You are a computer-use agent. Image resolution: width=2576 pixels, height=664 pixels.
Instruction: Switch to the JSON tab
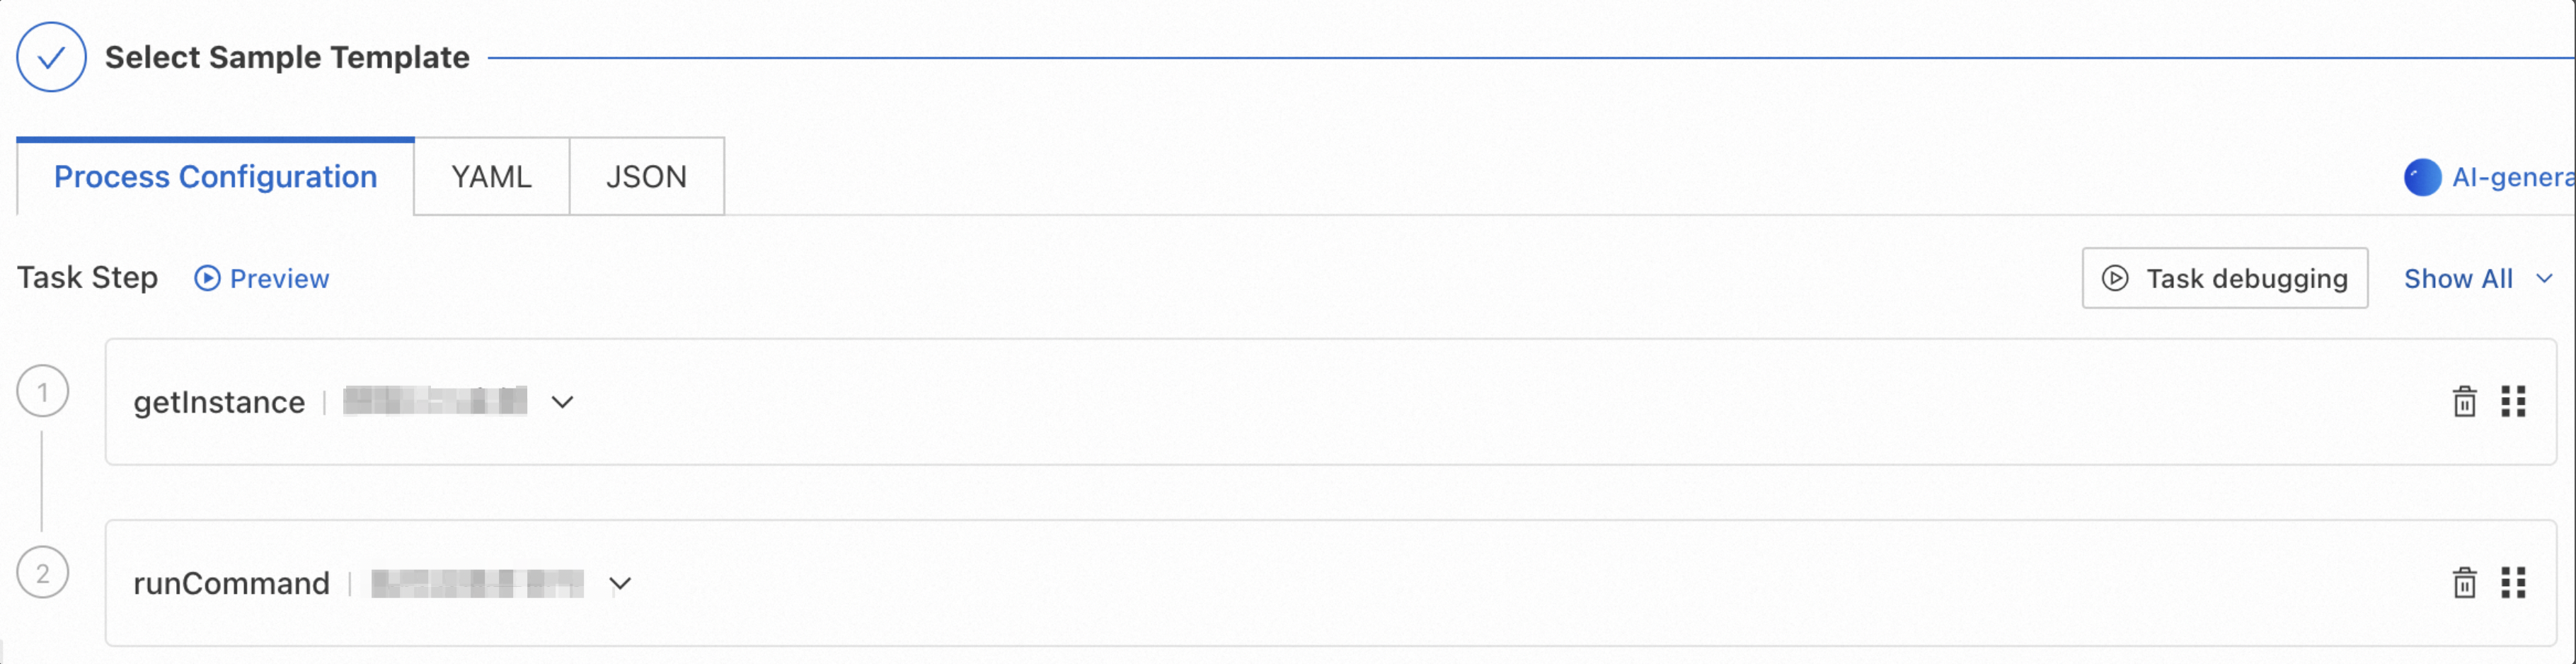pos(646,177)
